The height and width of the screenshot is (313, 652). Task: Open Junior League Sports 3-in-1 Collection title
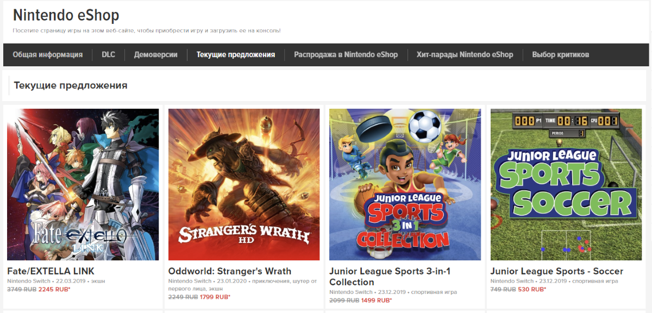390,277
